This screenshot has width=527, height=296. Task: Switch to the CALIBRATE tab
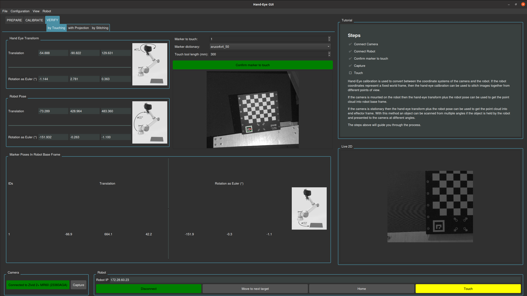(x=34, y=20)
